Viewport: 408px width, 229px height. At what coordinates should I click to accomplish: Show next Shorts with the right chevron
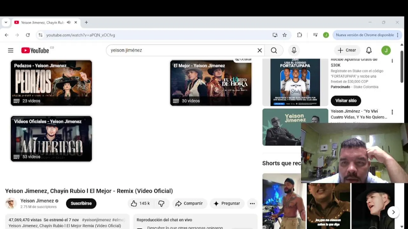[x=393, y=212]
